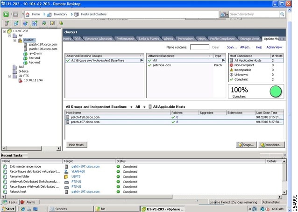Select the Non-Compliant row in Host Compliance

[x=256, y=65]
